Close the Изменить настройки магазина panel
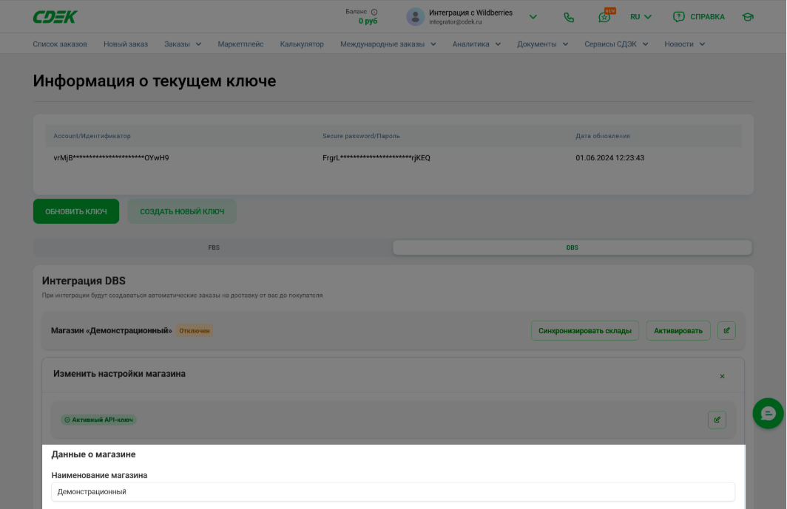This screenshot has width=787, height=509. point(722,377)
